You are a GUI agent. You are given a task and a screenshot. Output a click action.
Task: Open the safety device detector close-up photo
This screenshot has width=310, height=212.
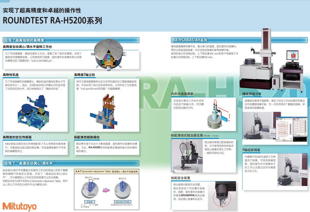point(222,196)
